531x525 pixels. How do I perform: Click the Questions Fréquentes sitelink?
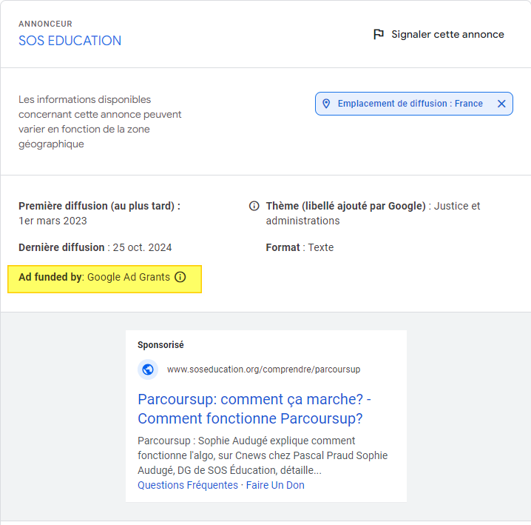coord(188,485)
